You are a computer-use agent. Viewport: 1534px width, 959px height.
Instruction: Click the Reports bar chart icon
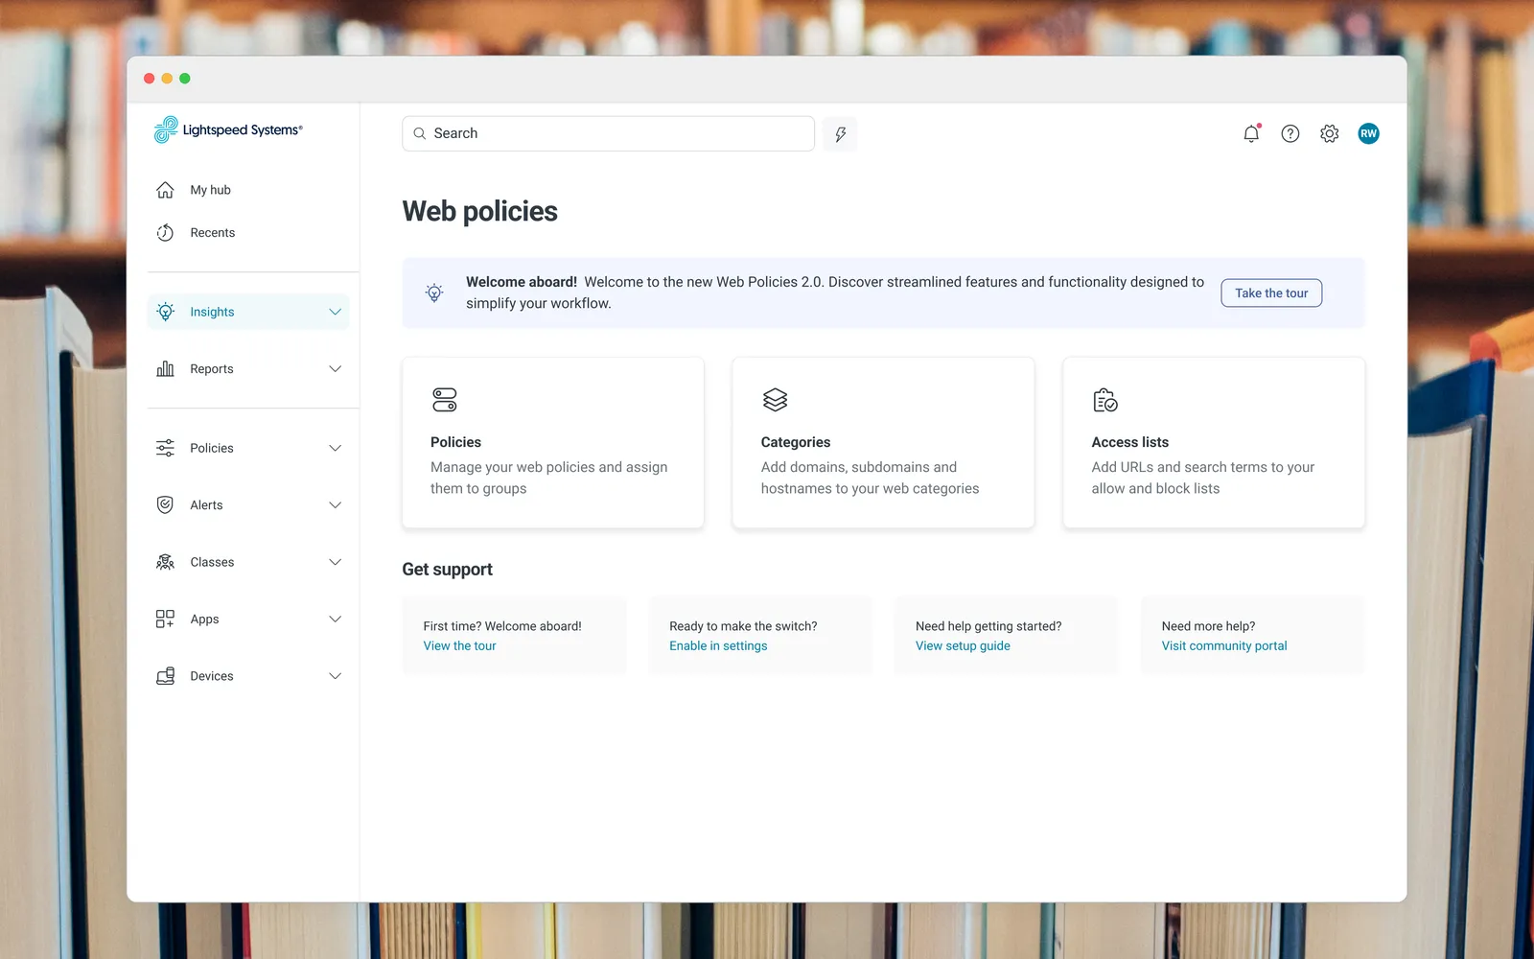coord(165,369)
